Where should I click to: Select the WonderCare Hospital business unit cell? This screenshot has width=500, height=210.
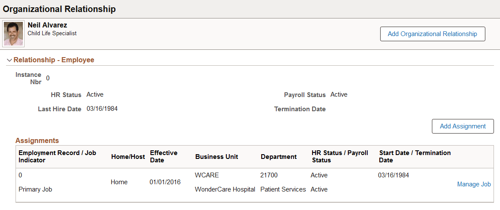(x=225, y=189)
